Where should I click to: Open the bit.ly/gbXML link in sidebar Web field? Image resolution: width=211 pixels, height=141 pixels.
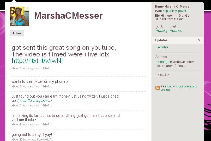(175, 11)
